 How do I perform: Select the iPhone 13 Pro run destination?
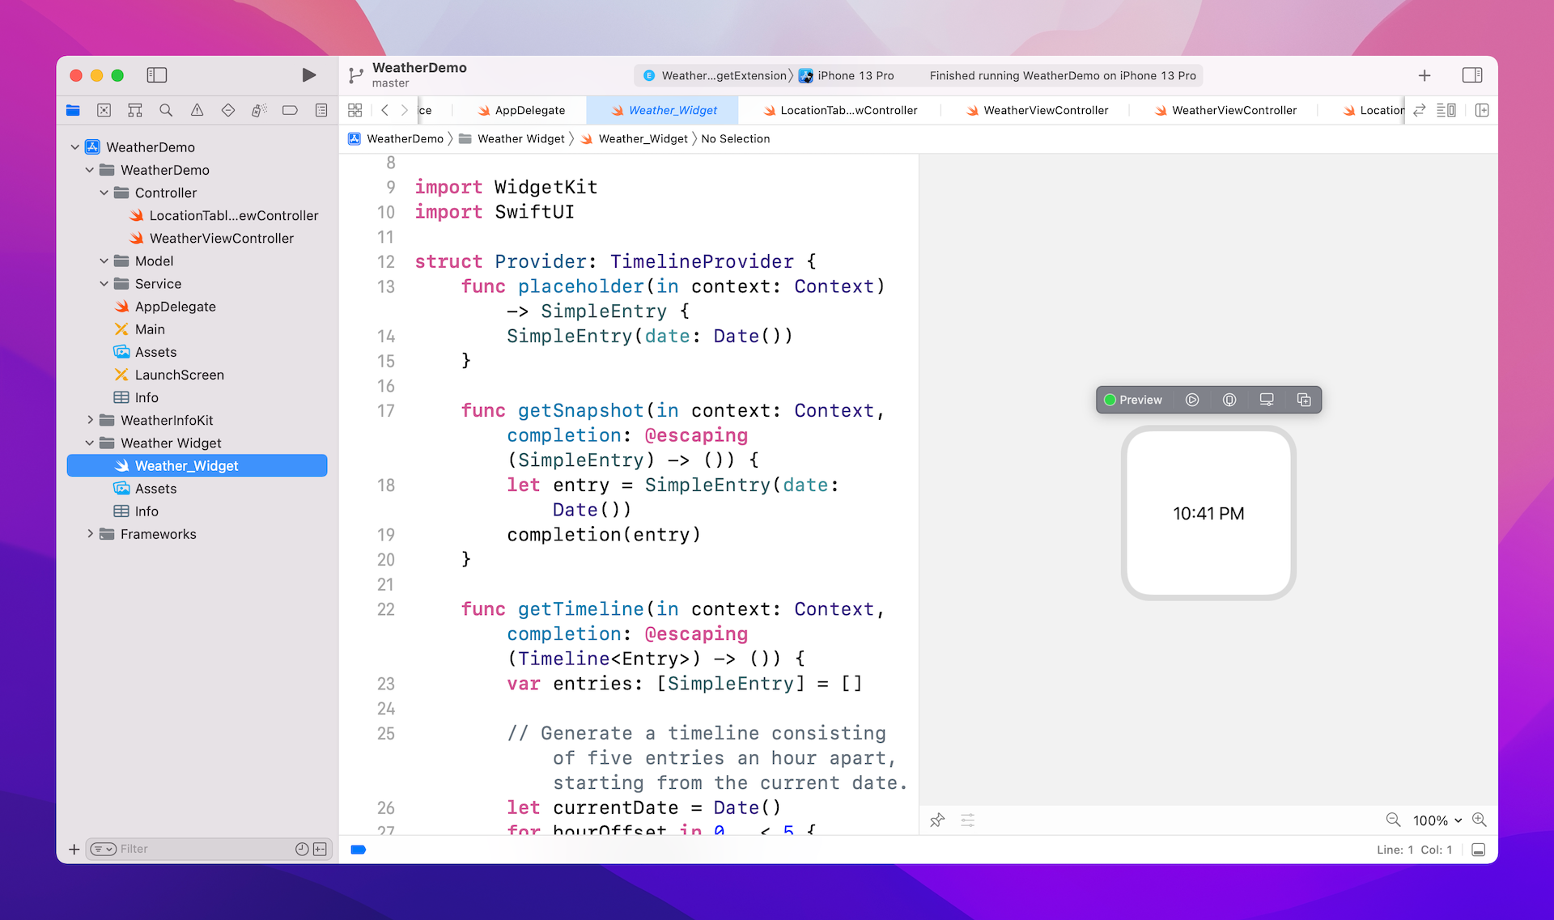pyautogui.click(x=855, y=75)
